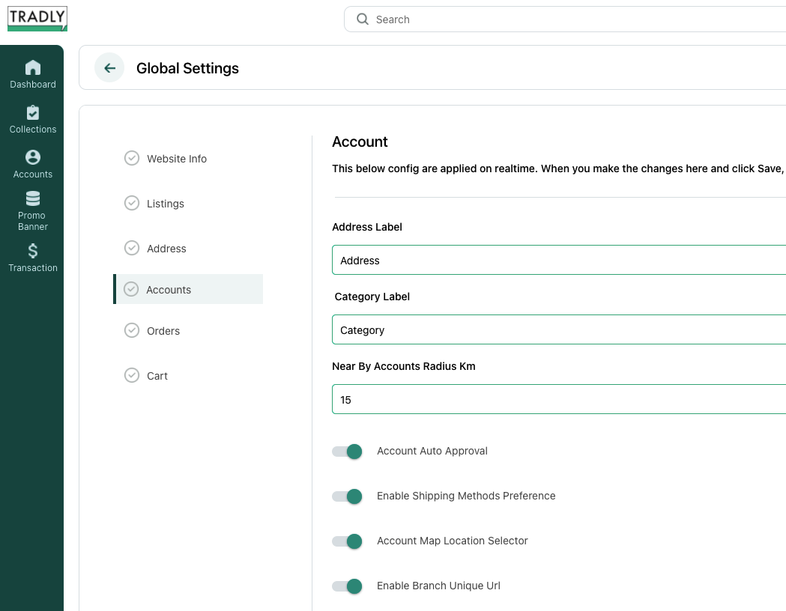The width and height of the screenshot is (786, 611).
Task: Switch to the Listings settings tab
Action: coord(165,204)
